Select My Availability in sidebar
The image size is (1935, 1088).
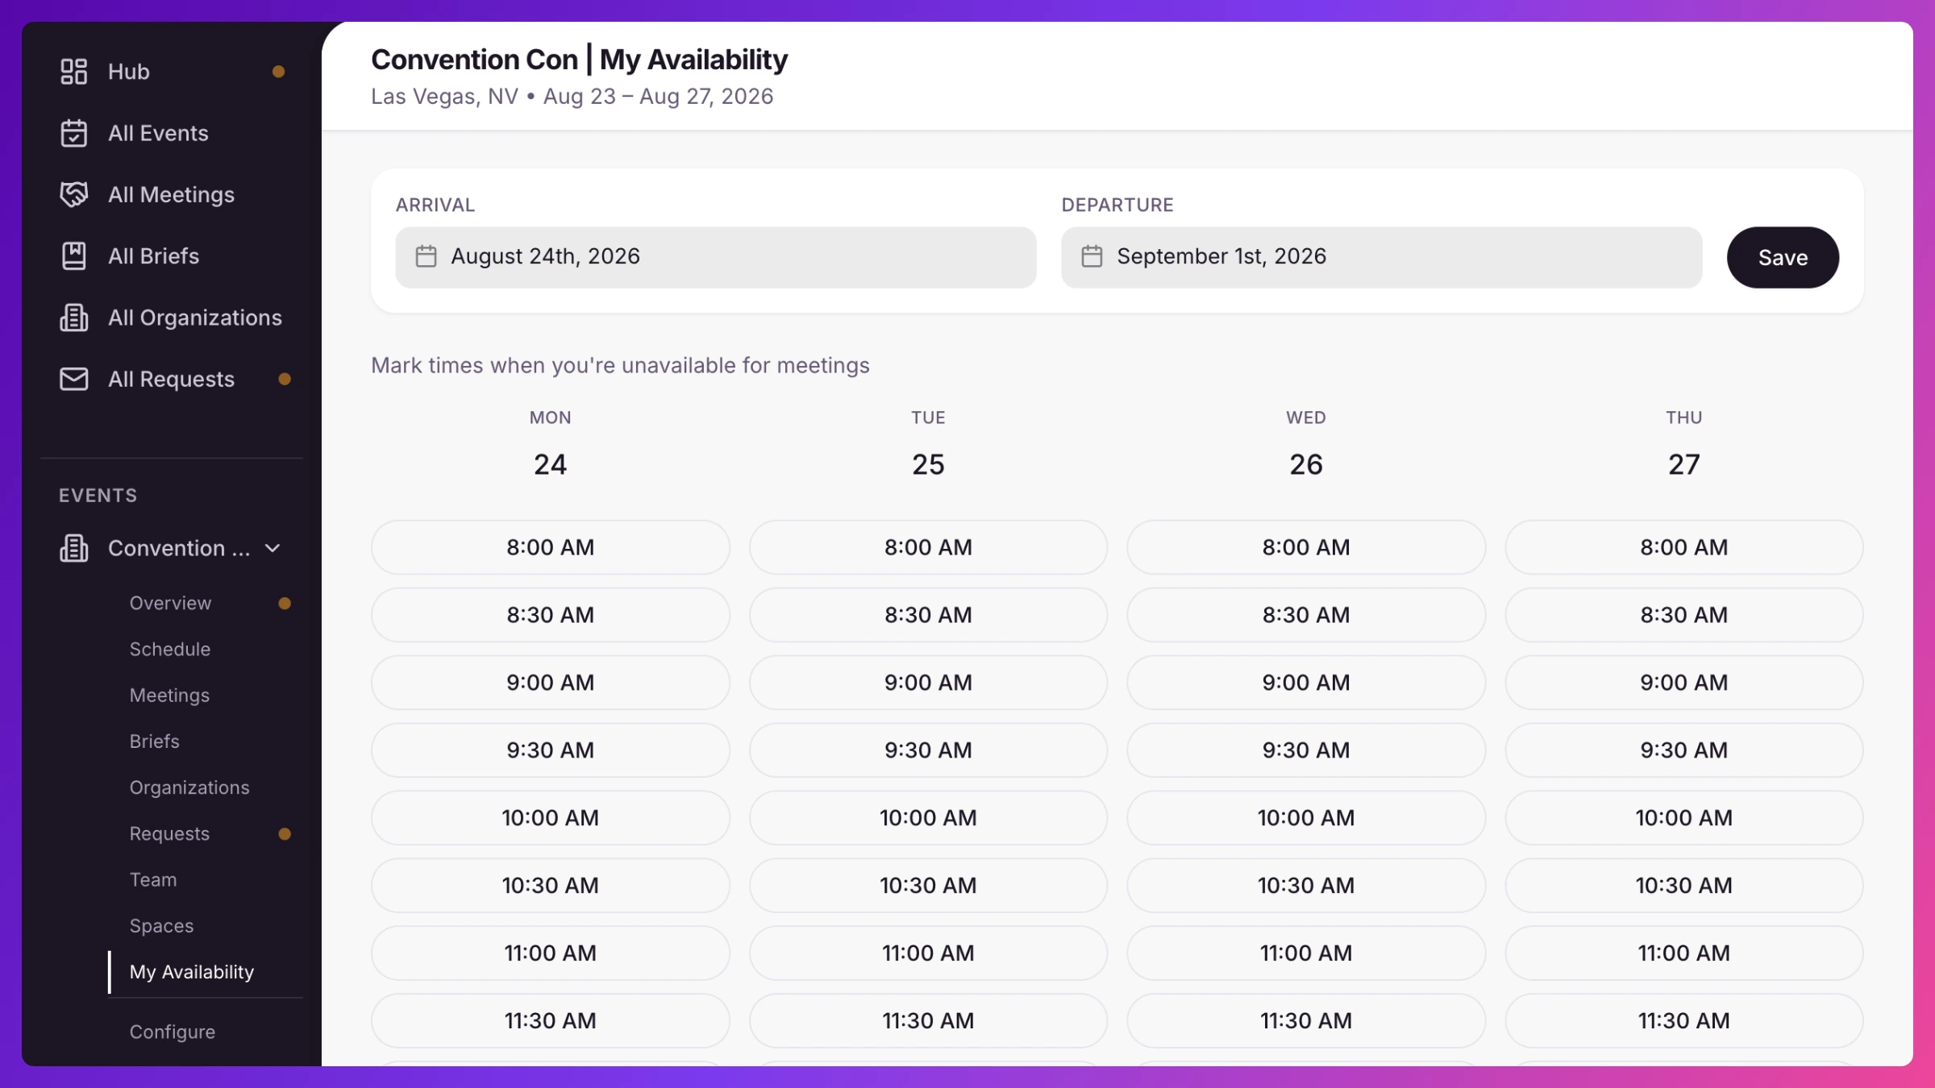tap(192, 972)
